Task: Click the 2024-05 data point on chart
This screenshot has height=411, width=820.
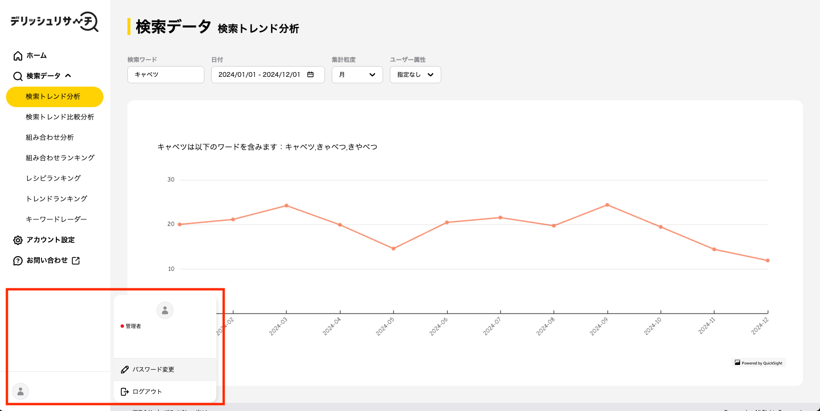Action: (x=393, y=248)
